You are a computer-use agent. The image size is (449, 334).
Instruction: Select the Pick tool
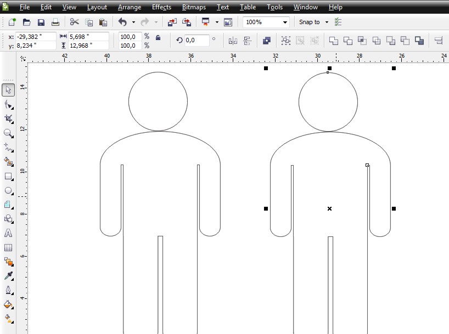pyautogui.click(x=8, y=89)
